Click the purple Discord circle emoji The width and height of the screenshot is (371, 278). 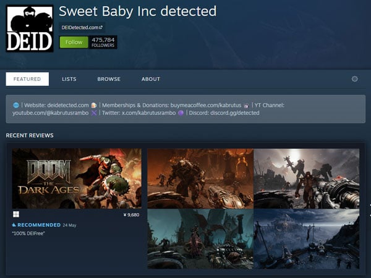pyautogui.click(x=181, y=113)
